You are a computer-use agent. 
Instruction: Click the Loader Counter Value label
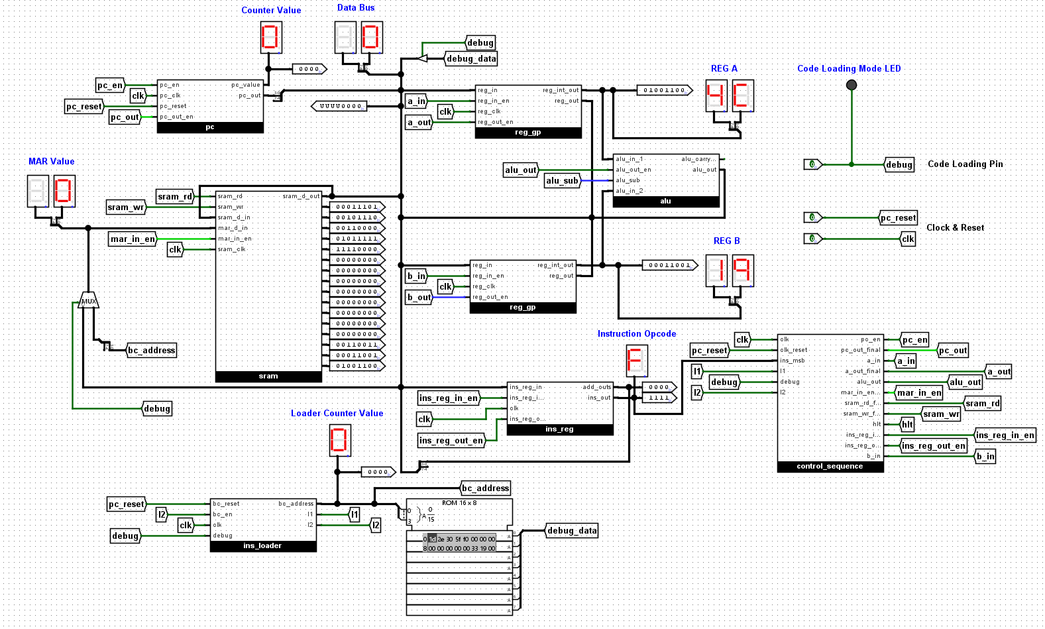click(337, 413)
